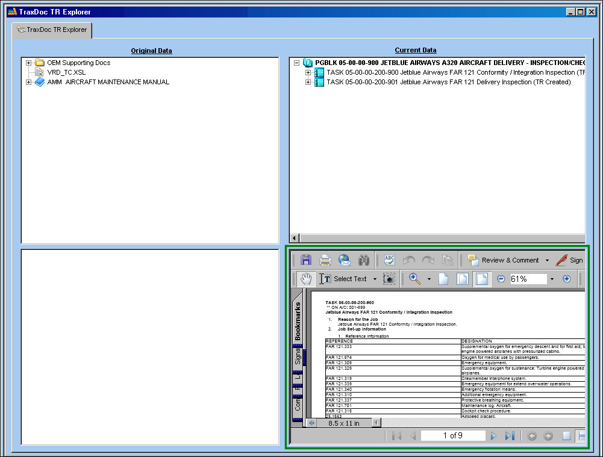603x457 pixels.
Task: Click the Redo arrow icon
Action: (x=428, y=260)
